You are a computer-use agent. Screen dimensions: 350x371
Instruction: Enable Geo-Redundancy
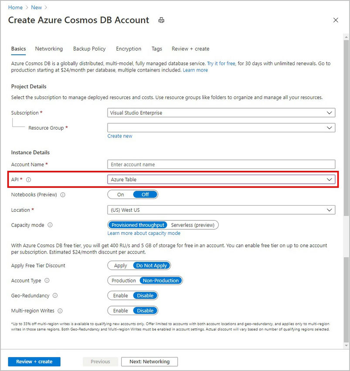(x=119, y=295)
